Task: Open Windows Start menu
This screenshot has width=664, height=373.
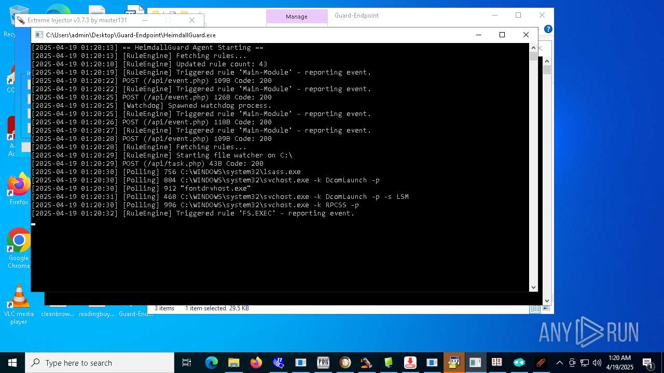Action: [12, 363]
